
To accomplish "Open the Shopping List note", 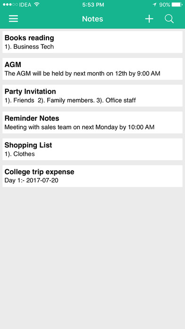I will click(x=92, y=149).
